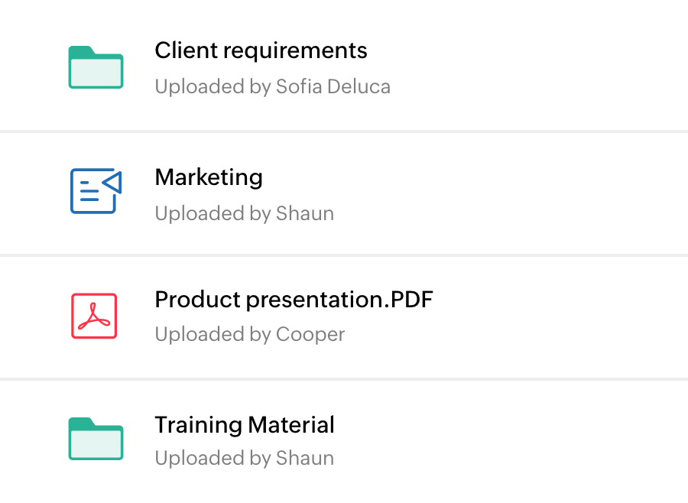This screenshot has width=688, height=503.
Task: Click 'Uploaded by' text under Product presentation.PDF
Action: pyautogui.click(x=212, y=335)
